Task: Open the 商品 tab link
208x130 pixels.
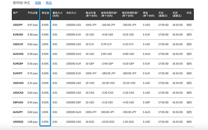Action: pyautogui.click(x=49, y=3)
